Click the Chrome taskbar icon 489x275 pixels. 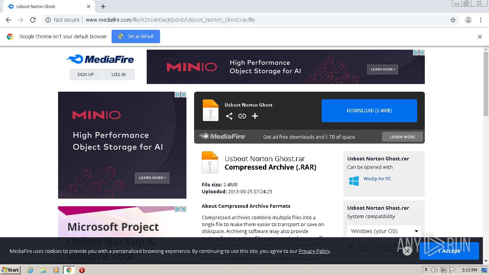(x=69, y=270)
